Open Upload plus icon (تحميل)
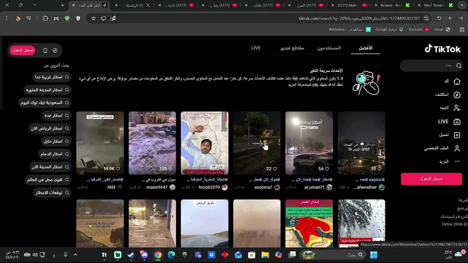468x263 pixels. click(x=457, y=135)
